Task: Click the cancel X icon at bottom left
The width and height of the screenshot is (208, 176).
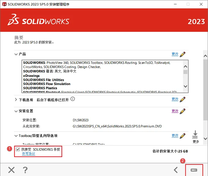Action: pyautogui.click(x=11, y=170)
